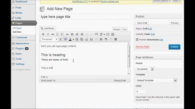Click the outdent icon
Viewport: 195px width, 109px height.
(96, 39)
